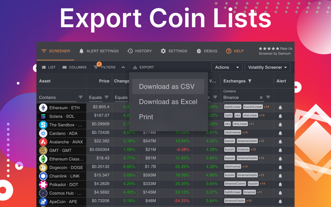Click the 76.59% value for Chainlink

[182, 175]
